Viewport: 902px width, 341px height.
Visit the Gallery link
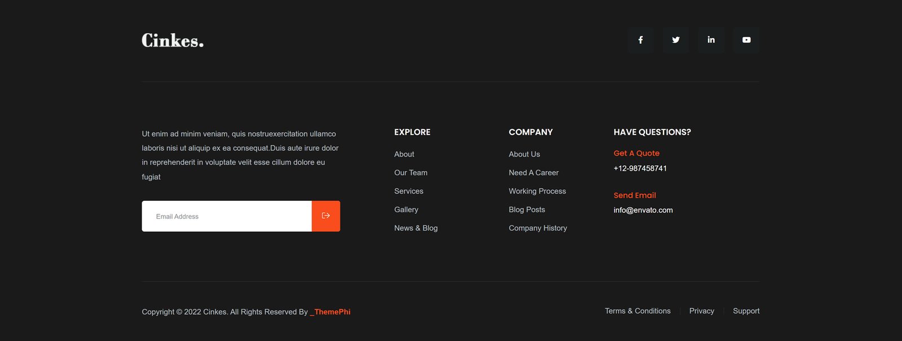tap(406, 209)
